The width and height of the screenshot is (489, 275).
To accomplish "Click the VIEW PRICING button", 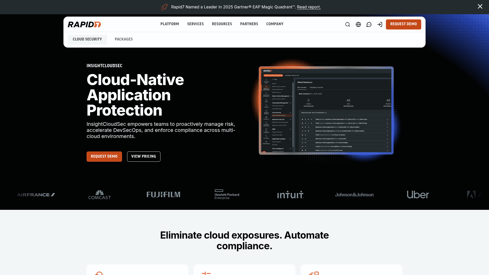I will pyautogui.click(x=143, y=156).
